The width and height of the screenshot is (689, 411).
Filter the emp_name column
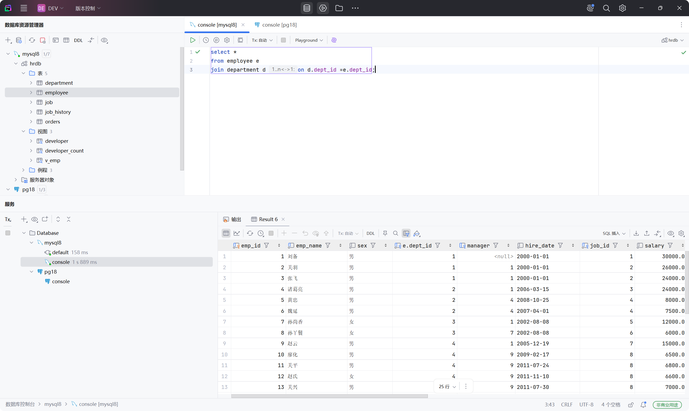328,245
